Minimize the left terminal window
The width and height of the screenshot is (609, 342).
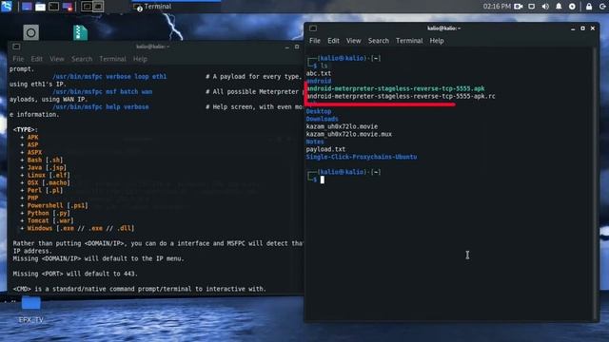287,47
